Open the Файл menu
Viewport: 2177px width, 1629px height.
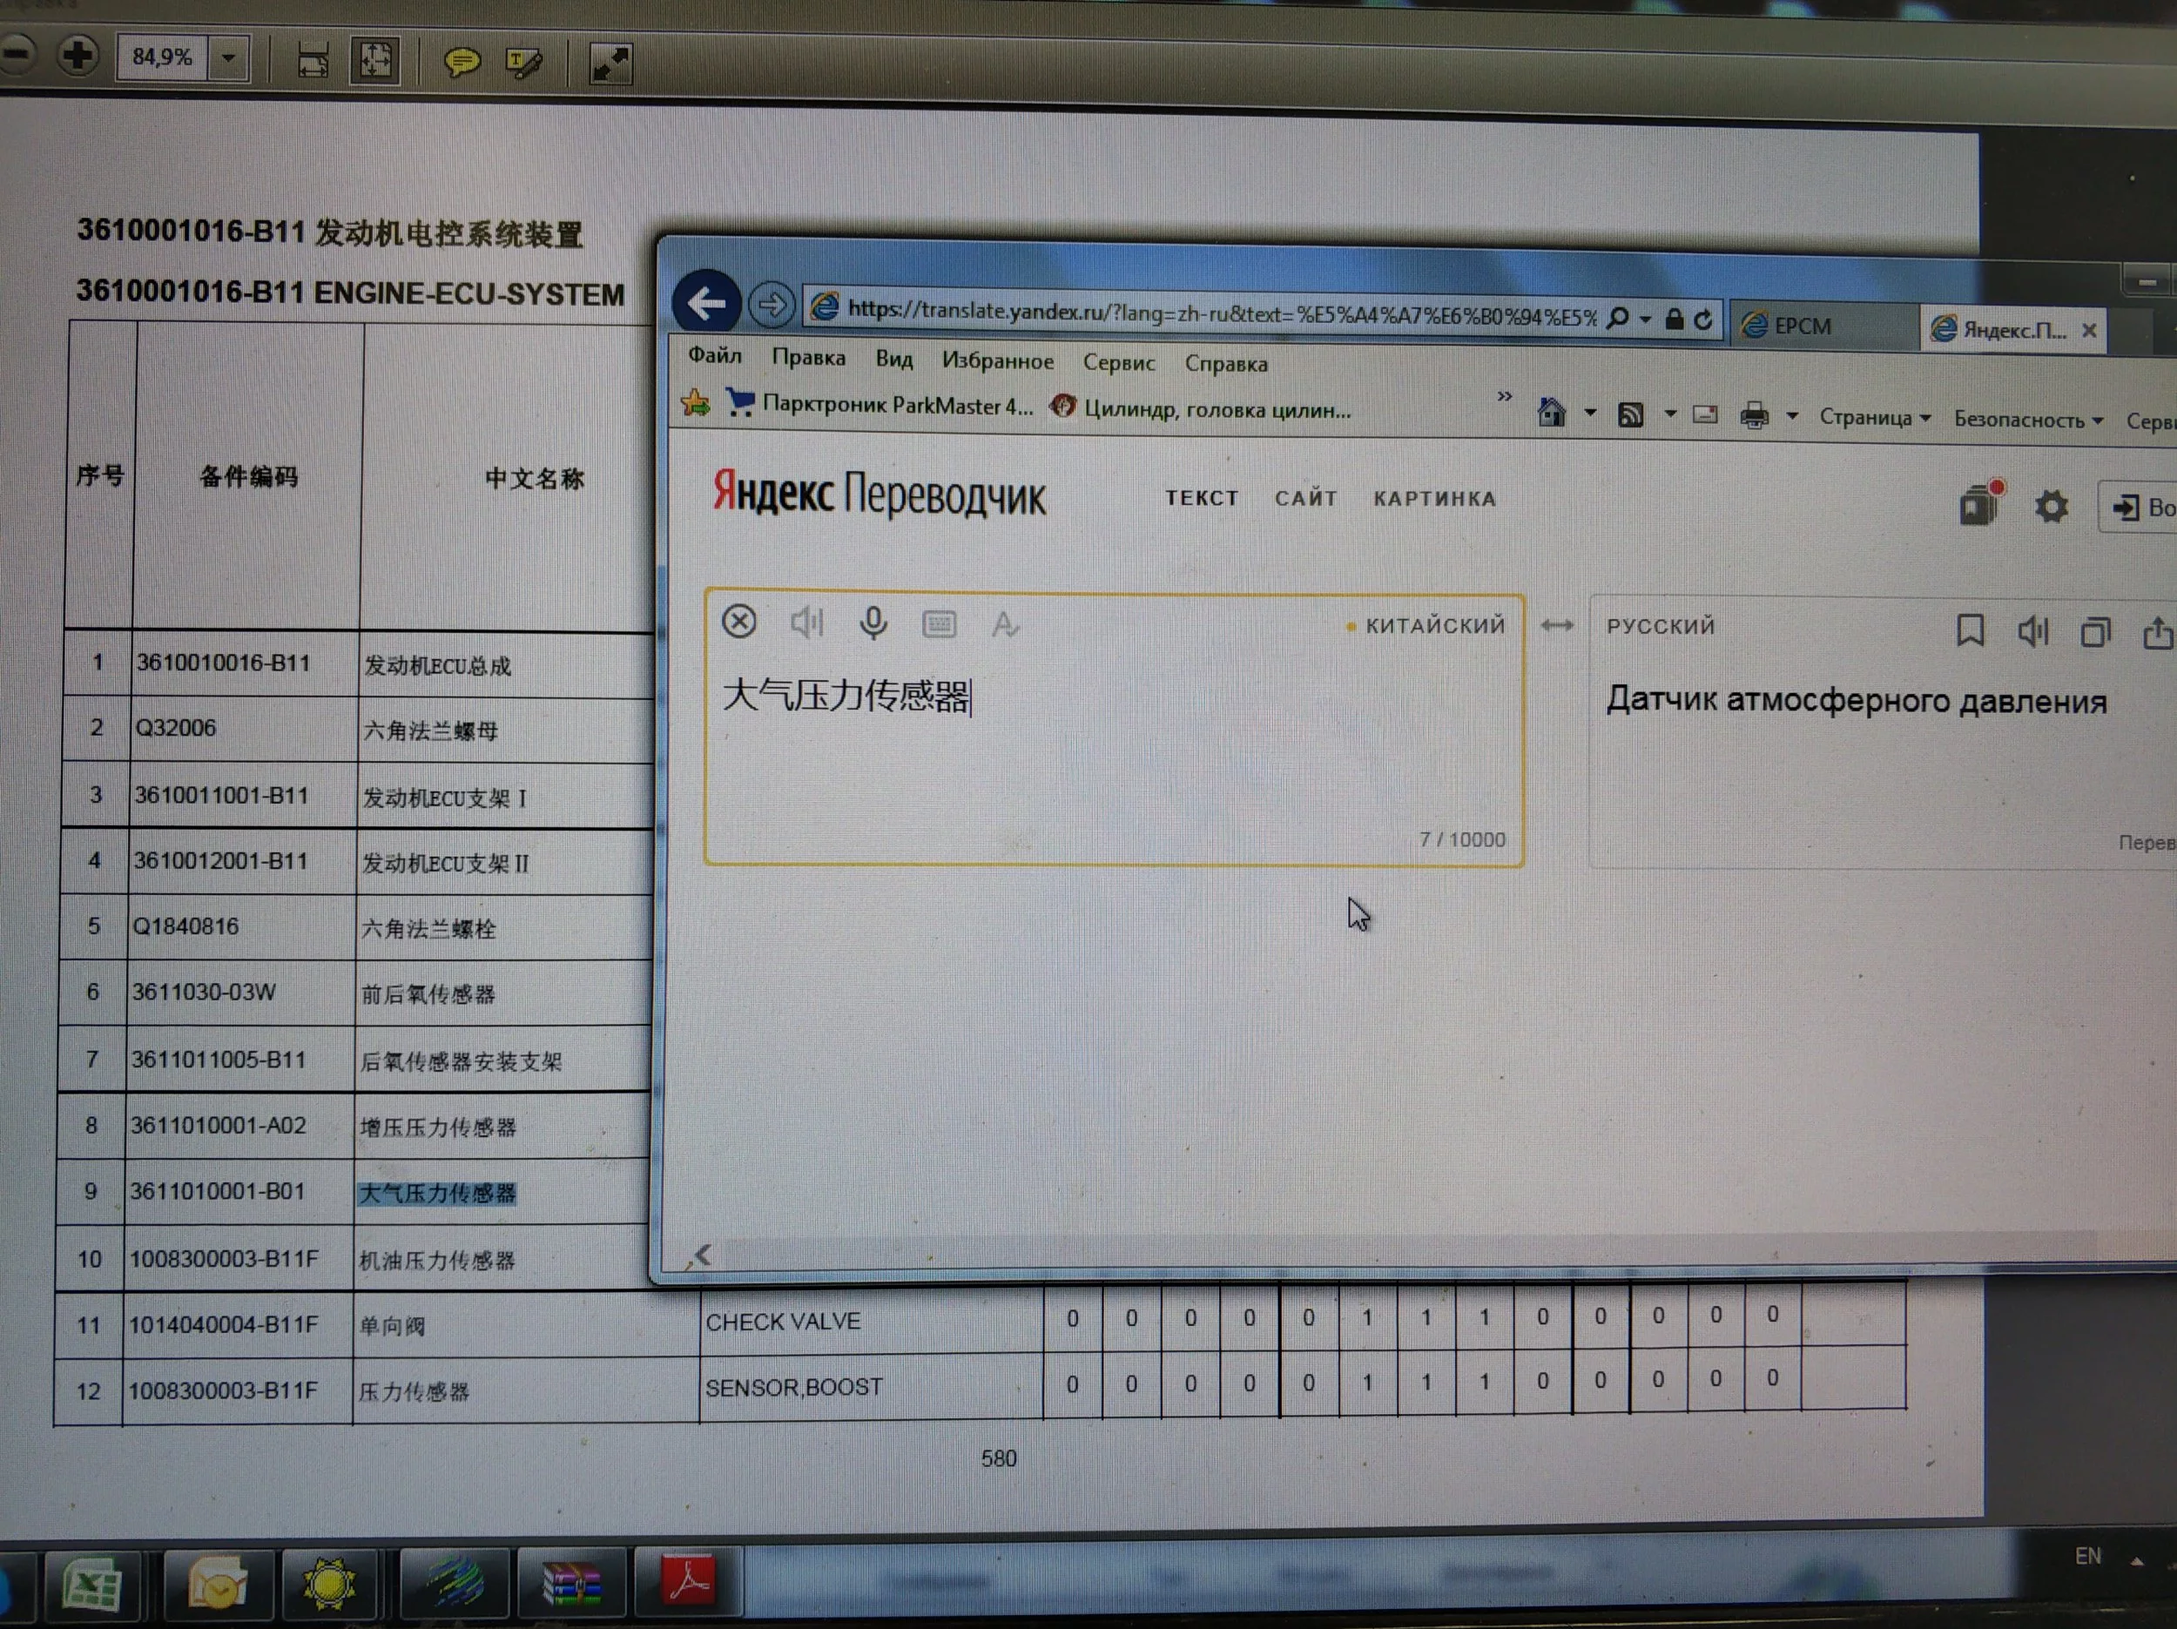point(715,355)
